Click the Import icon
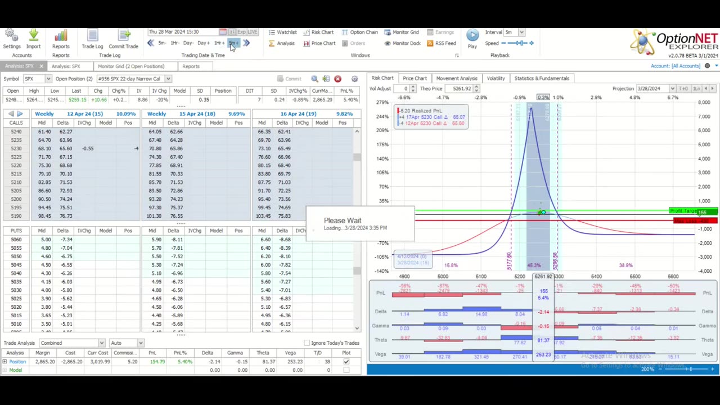The width and height of the screenshot is (720, 405). [33, 39]
